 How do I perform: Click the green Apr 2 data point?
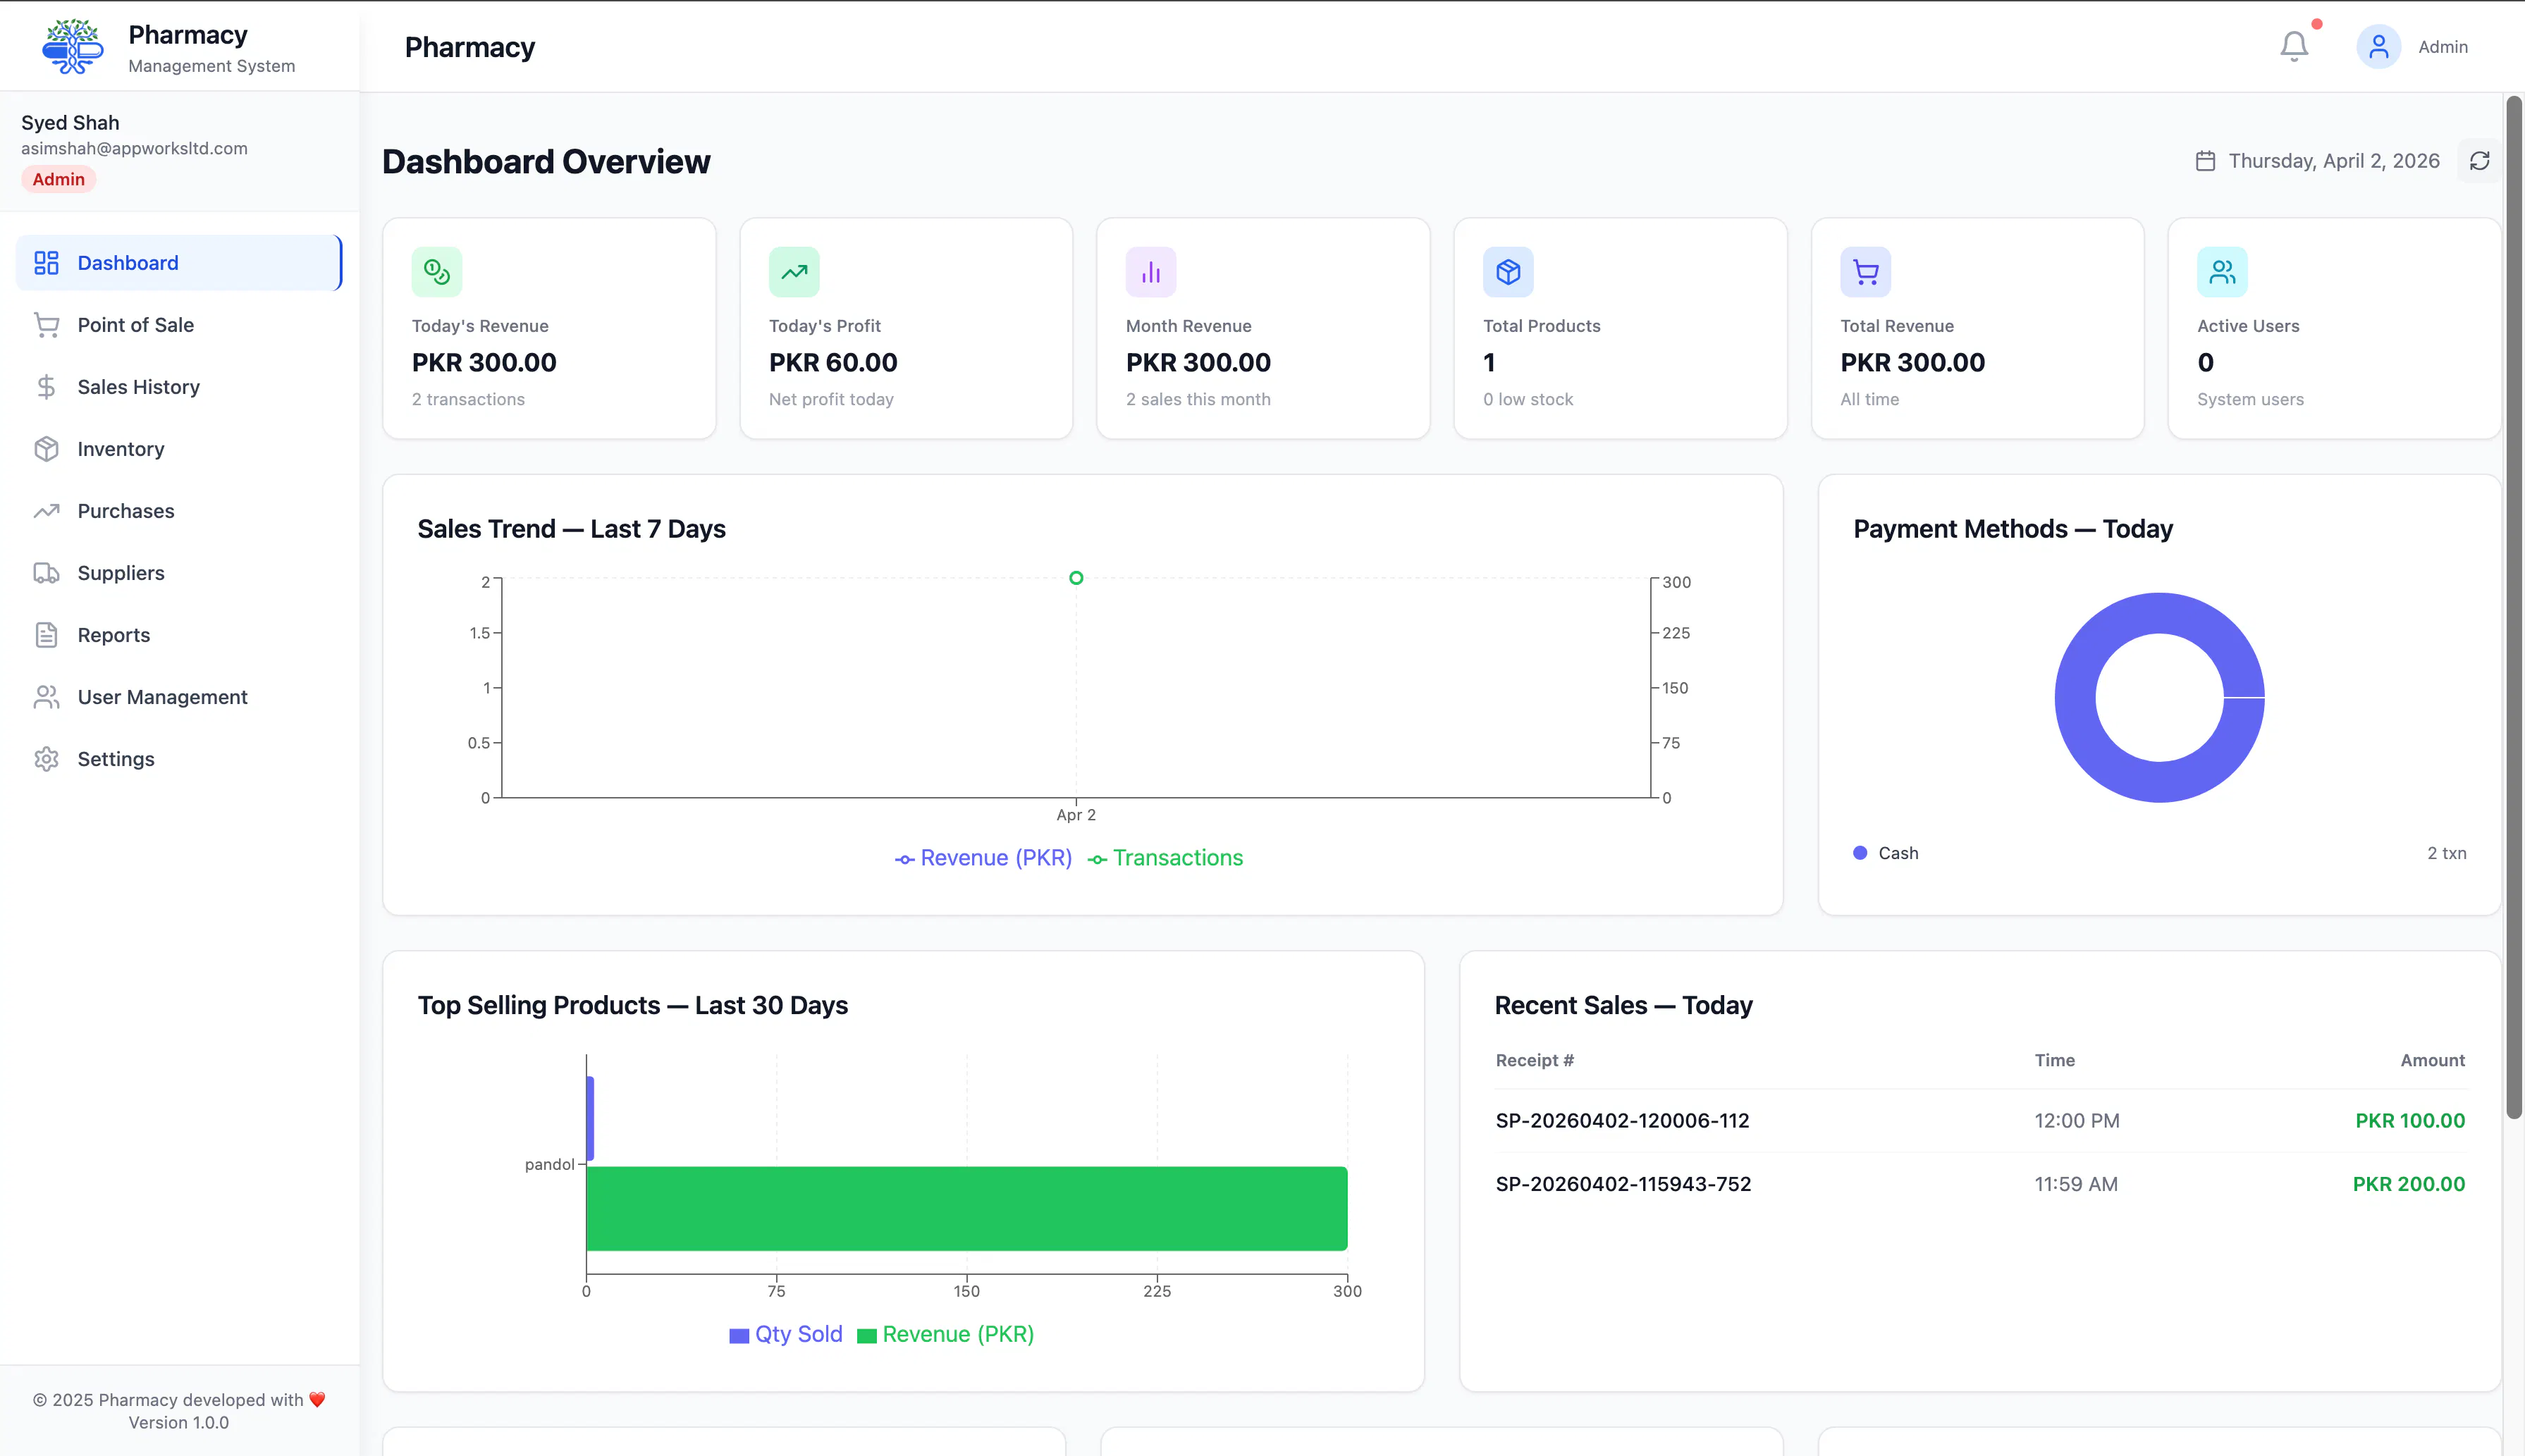[x=1076, y=578]
